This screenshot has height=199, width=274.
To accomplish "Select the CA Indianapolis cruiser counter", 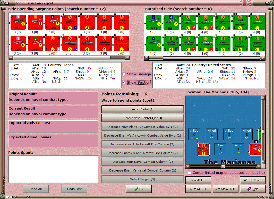I will [x=240, y=44].
